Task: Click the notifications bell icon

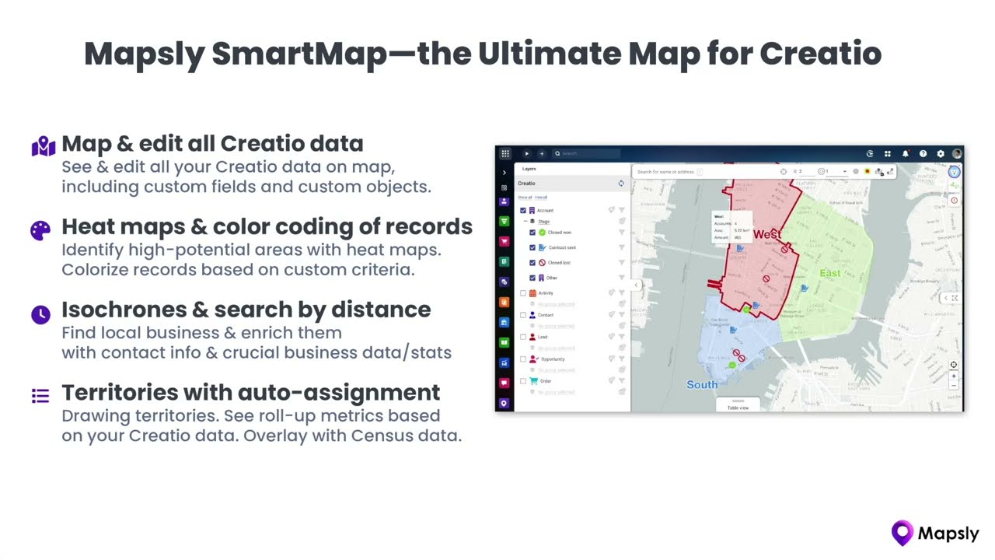Action: (906, 153)
